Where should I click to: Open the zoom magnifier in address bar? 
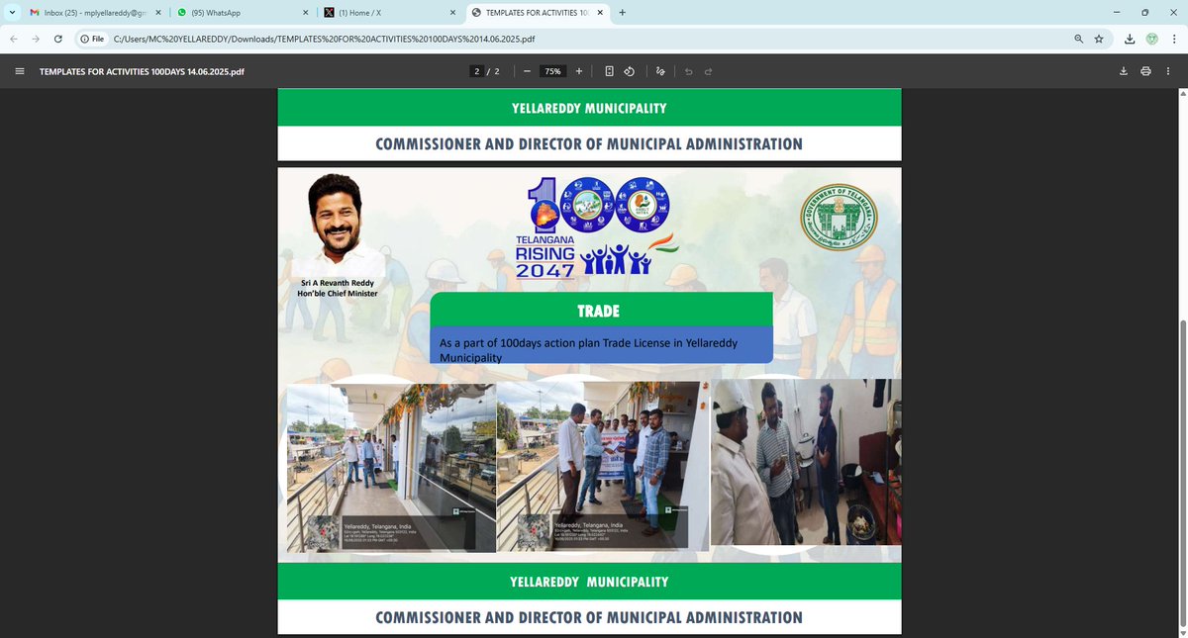(1079, 39)
